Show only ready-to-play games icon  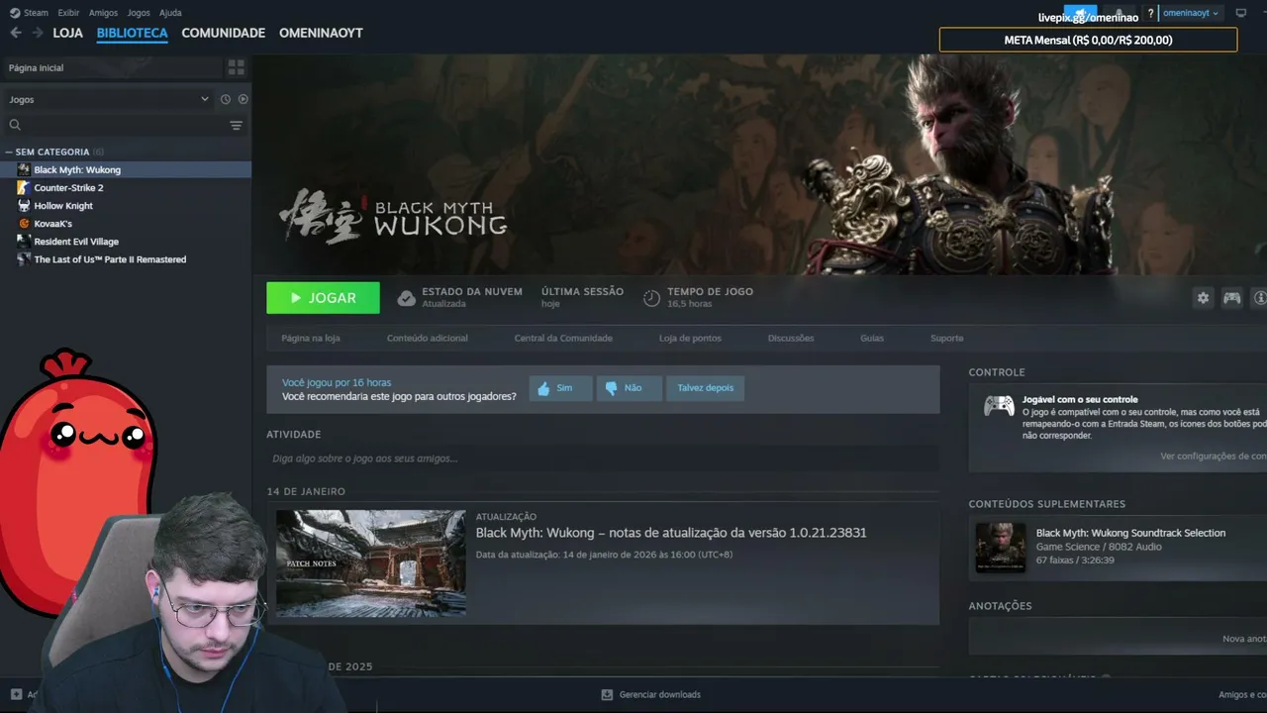tap(243, 99)
